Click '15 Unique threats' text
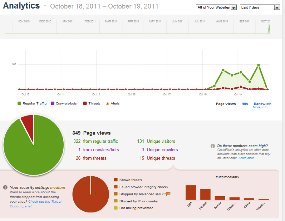The width and height of the screenshot is (285, 221). coord(157,158)
